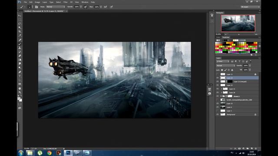Open the brush Mode dropdown in options bar

(x=56, y=7)
